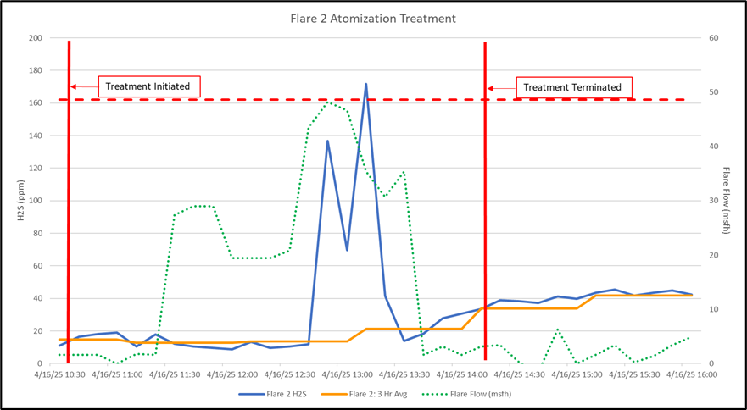
Task: Click the 200 tick on the left axis
Action: click(x=36, y=38)
